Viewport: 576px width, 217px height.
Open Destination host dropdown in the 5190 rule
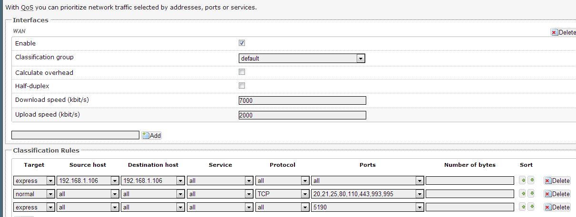click(153, 207)
